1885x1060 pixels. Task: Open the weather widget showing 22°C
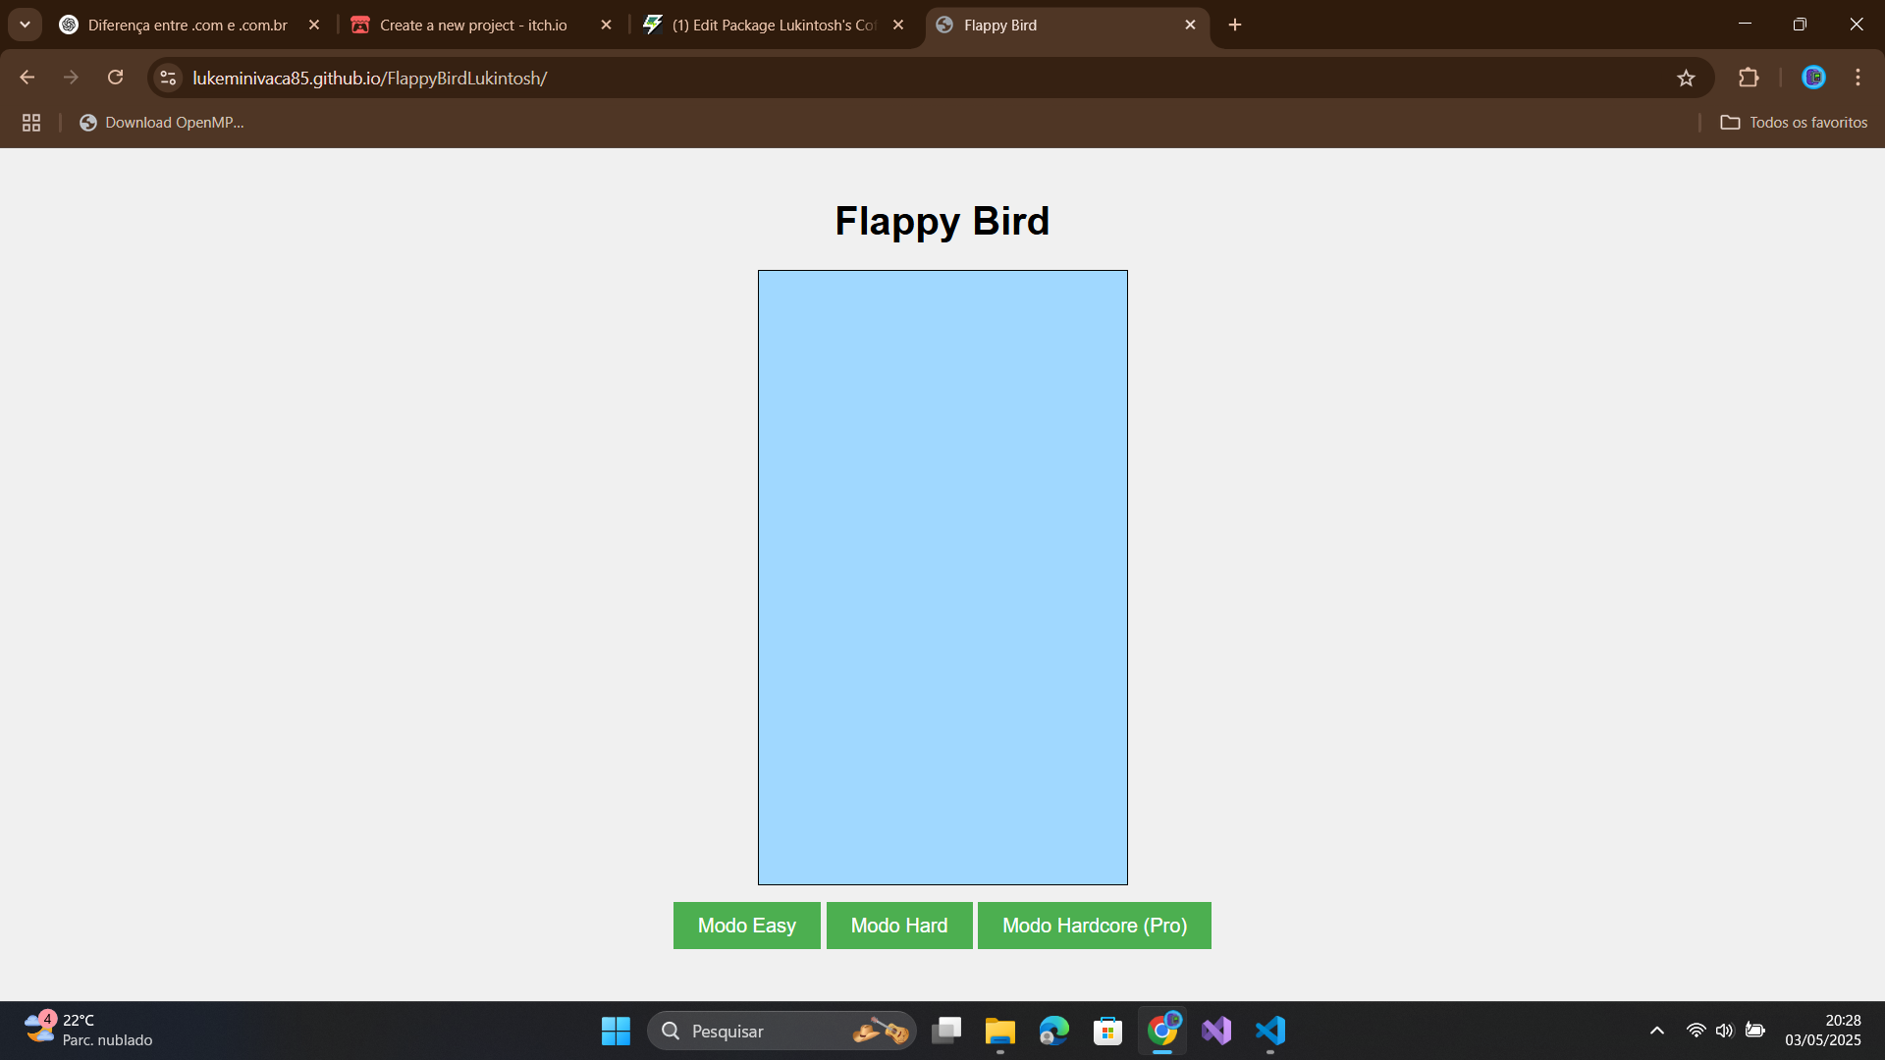tap(88, 1031)
